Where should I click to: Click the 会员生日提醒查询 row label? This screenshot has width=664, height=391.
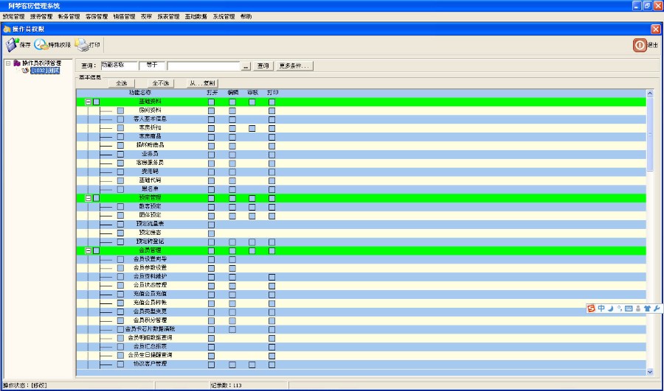coord(150,355)
